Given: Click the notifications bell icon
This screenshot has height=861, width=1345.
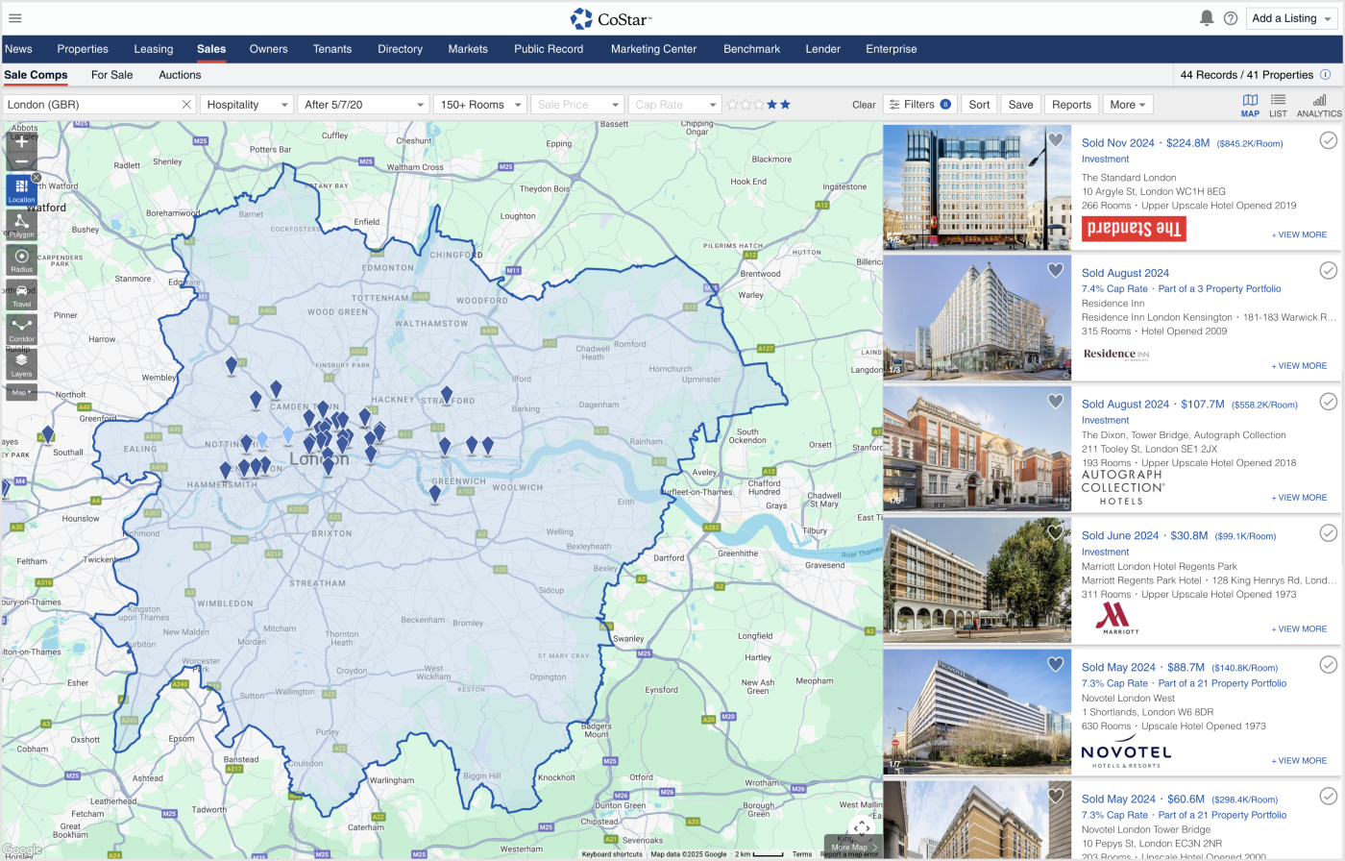Looking at the screenshot, I should click(x=1207, y=18).
